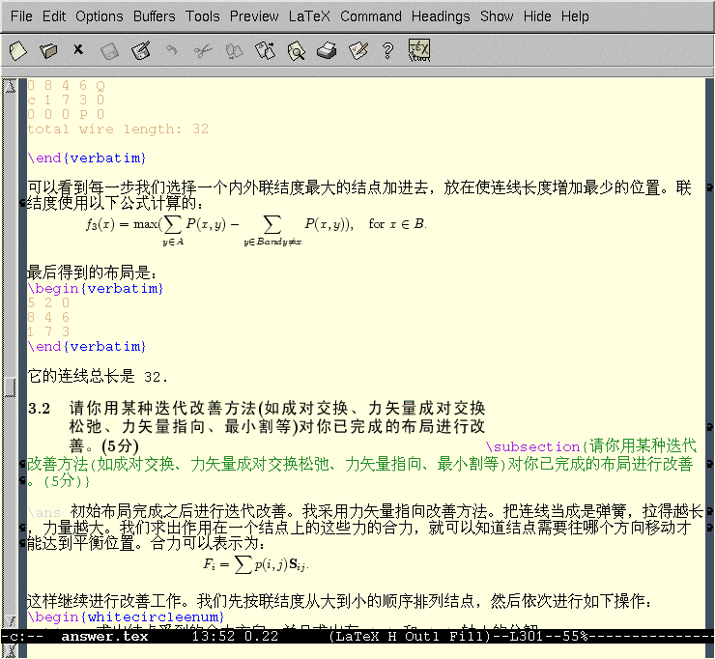715x659 pixels.
Task: Open the Preview menu
Action: pyautogui.click(x=254, y=16)
